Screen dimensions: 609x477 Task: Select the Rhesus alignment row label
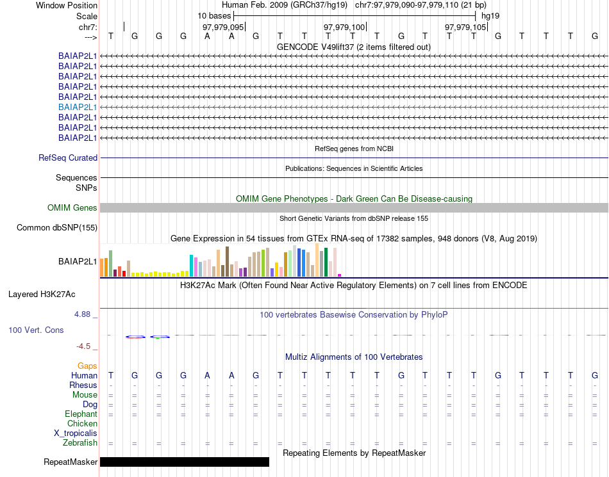pos(83,385)
